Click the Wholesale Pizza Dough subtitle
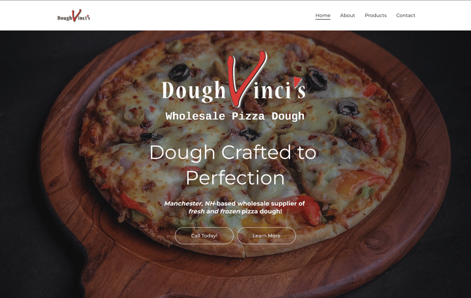 [x=235, y=116]
